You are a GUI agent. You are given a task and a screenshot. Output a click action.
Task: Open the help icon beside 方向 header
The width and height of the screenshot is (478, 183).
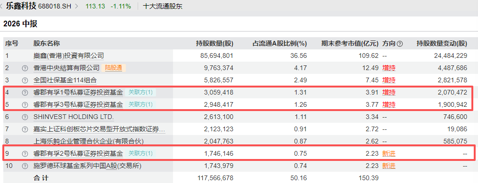click(x=400, y=44)
